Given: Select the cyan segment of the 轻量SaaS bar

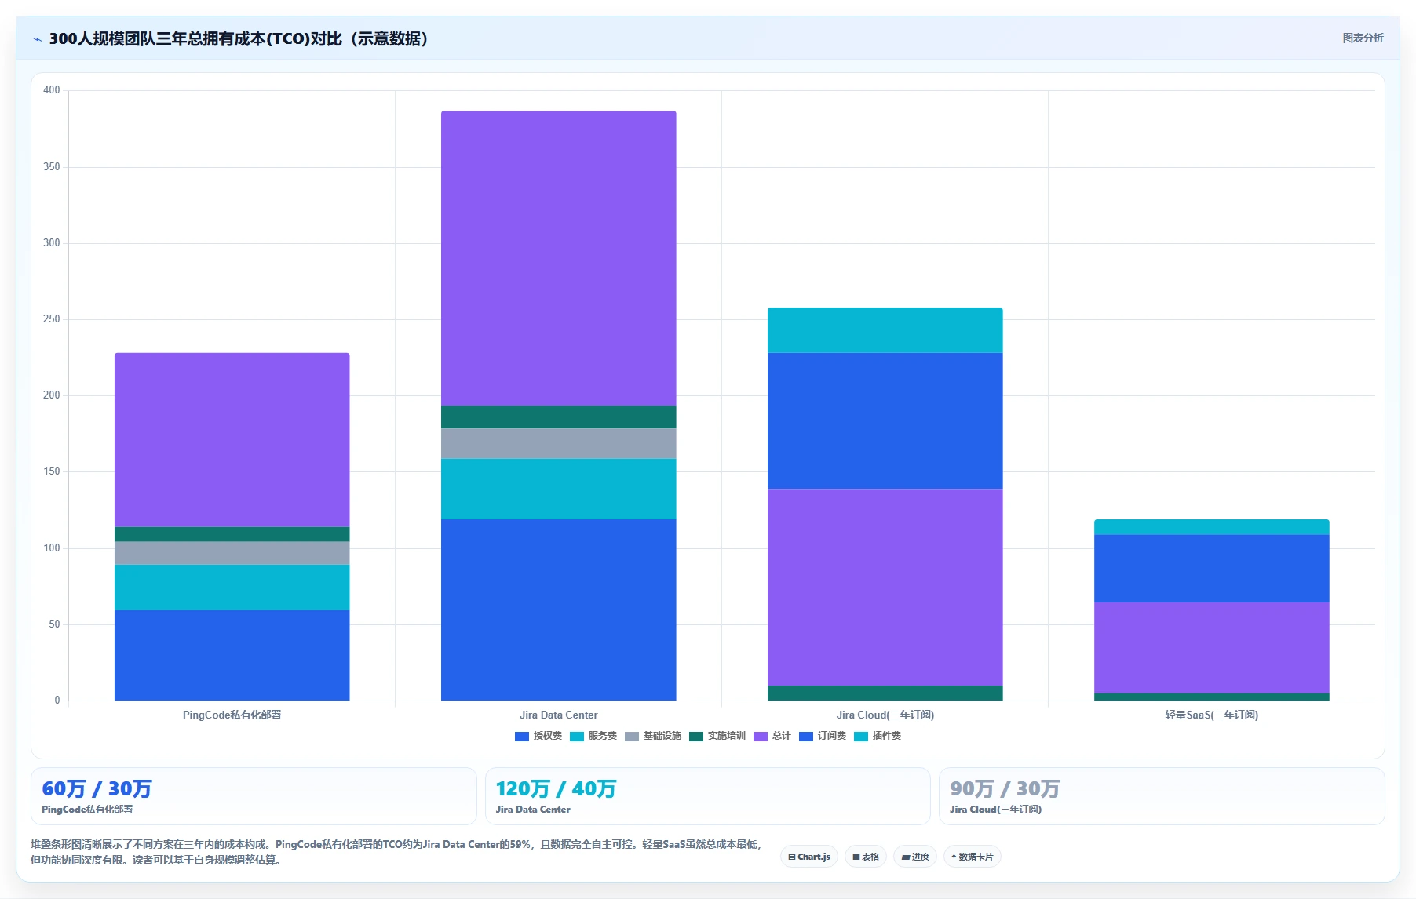Looking at the screenshot, I should tap(1211, 527).
